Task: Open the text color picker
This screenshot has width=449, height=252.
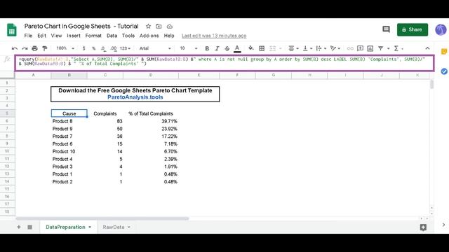Action: pyautogui.click(x=237, y=49)
